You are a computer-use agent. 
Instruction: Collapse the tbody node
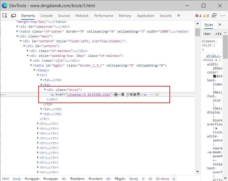(35, 70)
